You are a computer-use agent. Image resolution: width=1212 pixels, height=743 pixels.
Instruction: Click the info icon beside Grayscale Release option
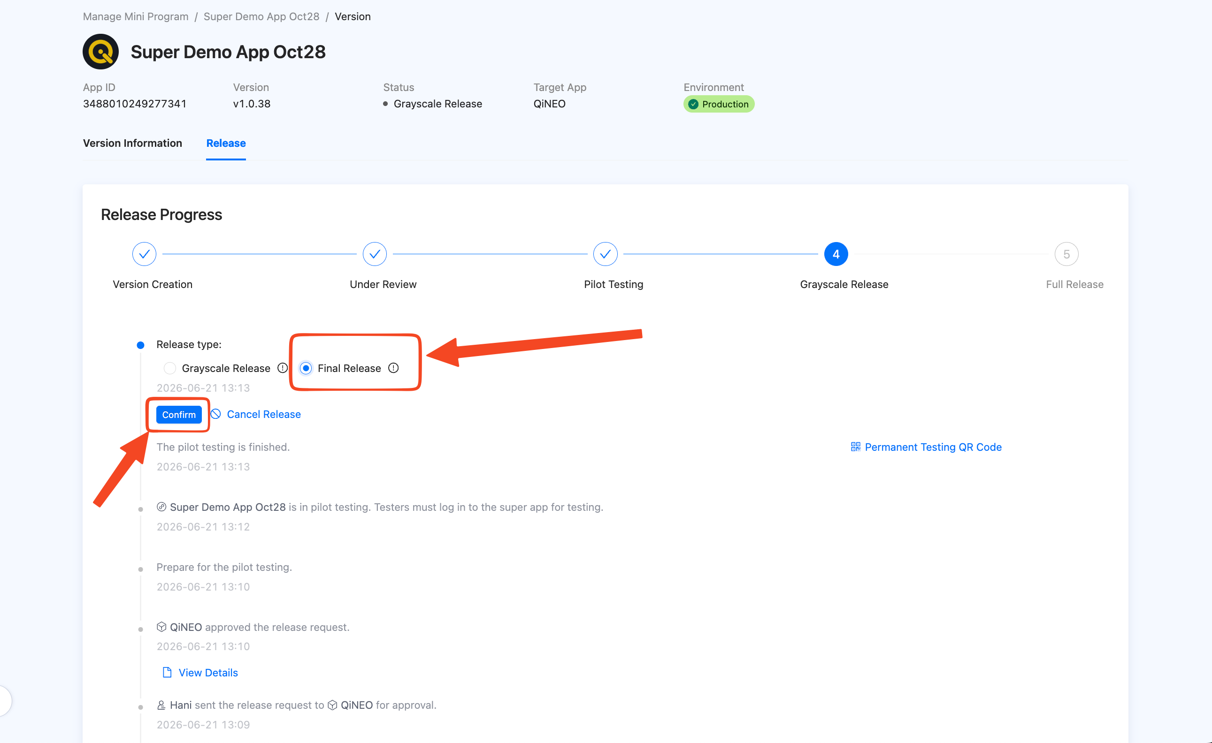click(x=282, y=368)
